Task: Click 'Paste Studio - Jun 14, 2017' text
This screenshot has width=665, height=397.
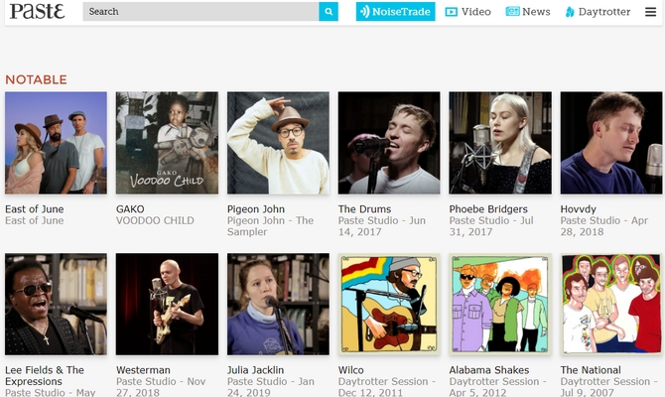Action: pos(382,226)
